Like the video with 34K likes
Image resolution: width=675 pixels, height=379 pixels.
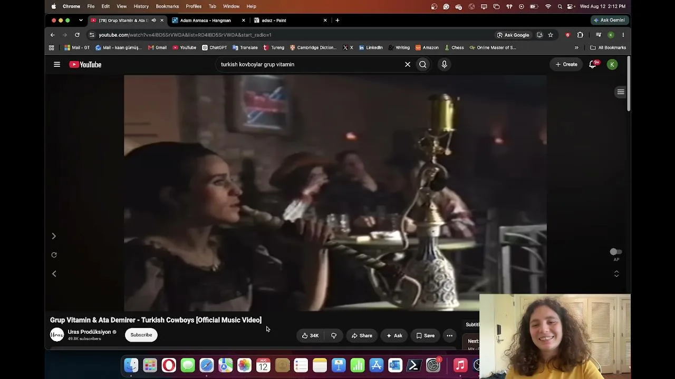(310, 335)
